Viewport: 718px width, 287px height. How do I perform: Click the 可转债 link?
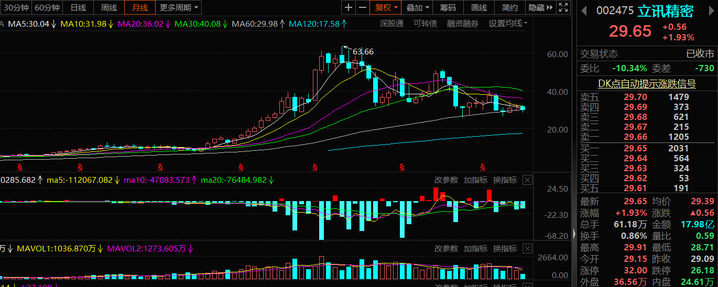(x=425, y=24)
